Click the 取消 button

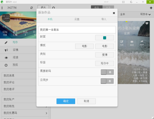tap(86, 101)
